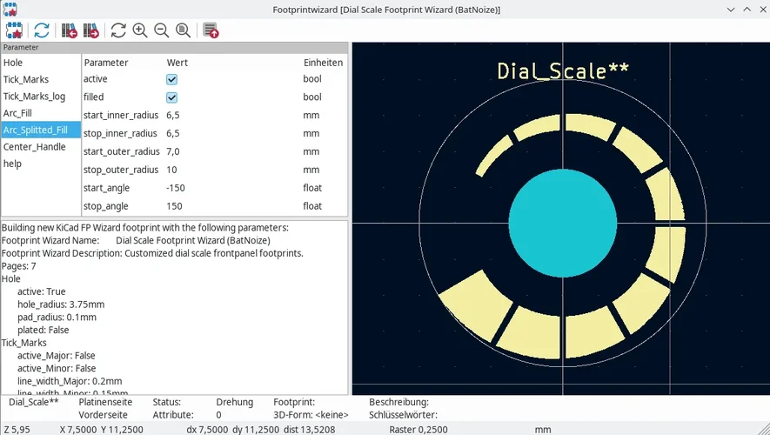Viewport: 770px width, 435px height.
Task: Select the Hole parameter page
Action: pyautogui.click(x=13, y=63)
